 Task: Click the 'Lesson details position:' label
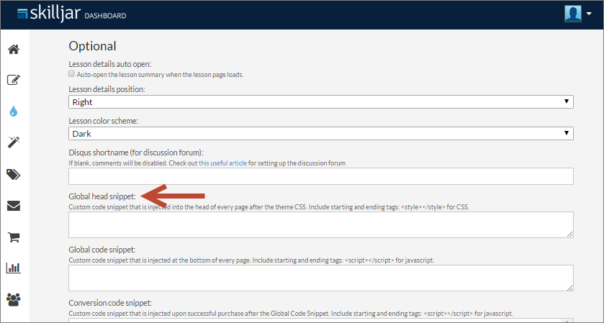tap(107, 89)
